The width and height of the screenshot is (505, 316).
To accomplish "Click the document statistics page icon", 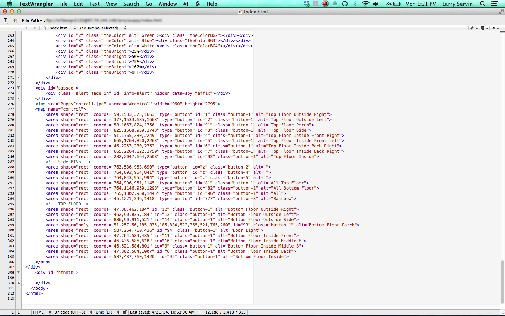I will click(x=201, y=312).
